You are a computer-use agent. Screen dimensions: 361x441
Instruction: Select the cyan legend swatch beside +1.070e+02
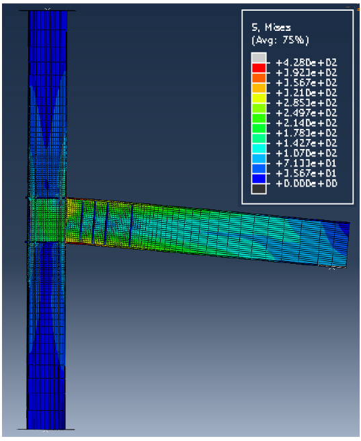(259, 148)
